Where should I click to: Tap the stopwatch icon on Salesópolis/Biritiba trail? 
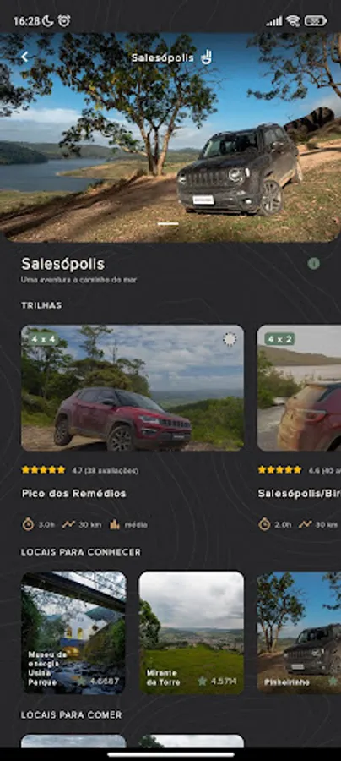pos(264,524)
